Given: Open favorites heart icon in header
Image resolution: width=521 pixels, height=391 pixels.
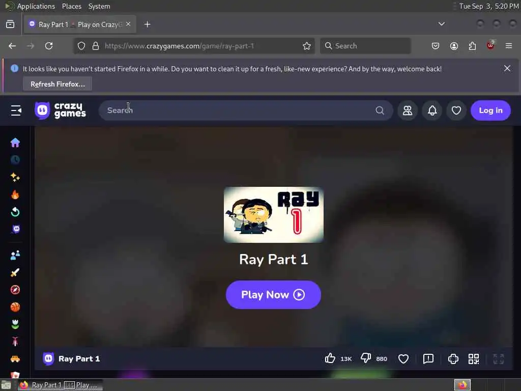Looking at the screenshot, I should point(456,110).
